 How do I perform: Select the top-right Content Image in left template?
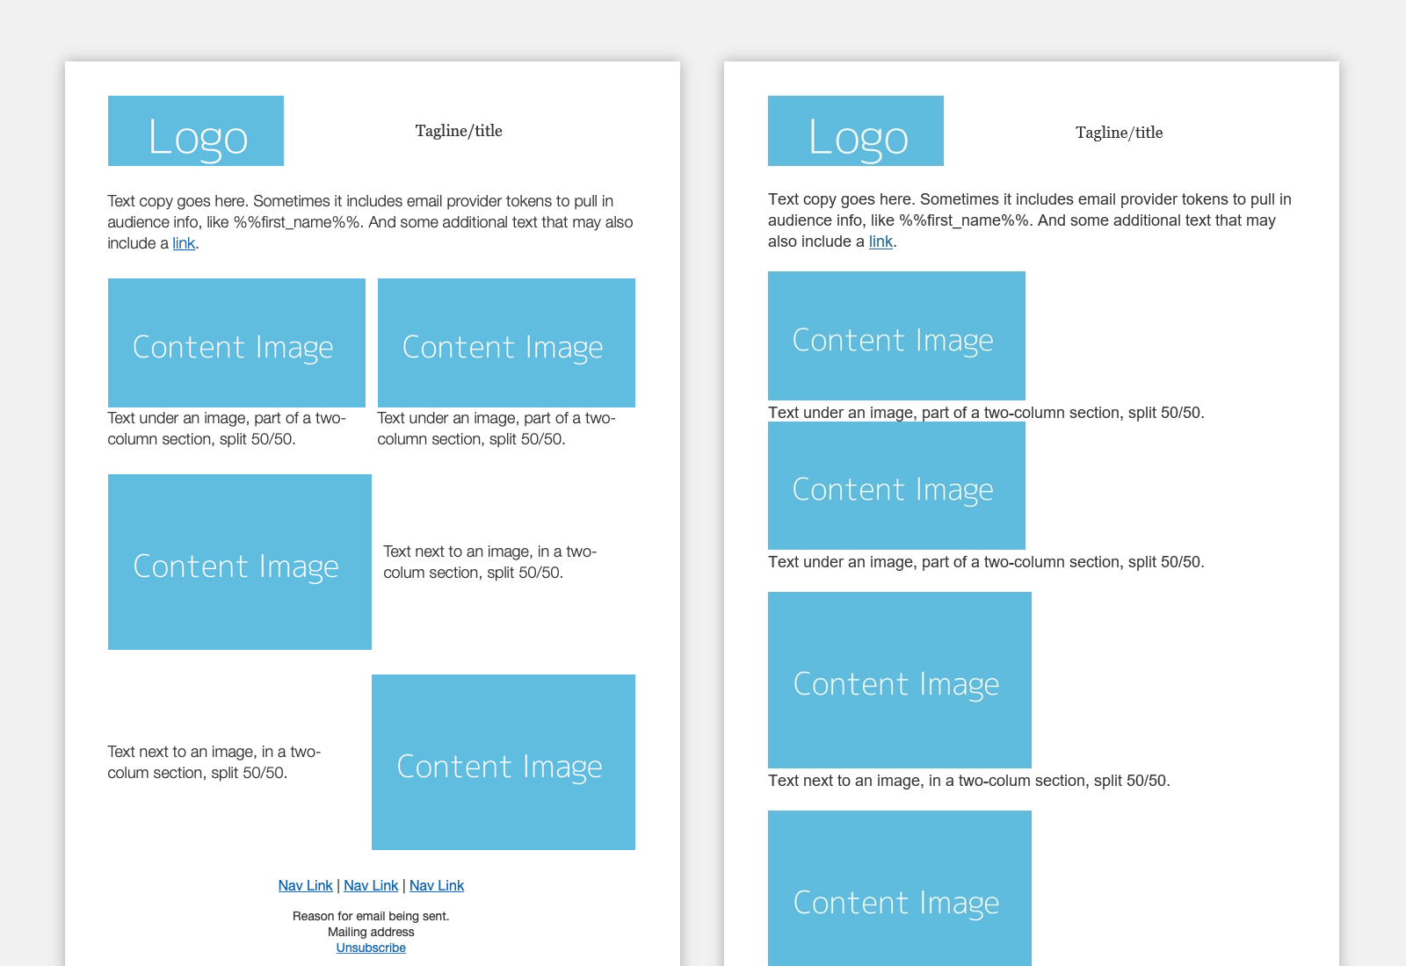pos(505,342)
